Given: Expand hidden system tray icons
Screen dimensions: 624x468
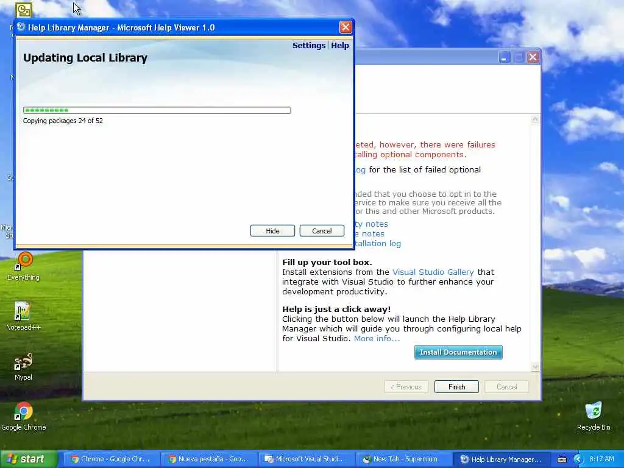Looking at the screenshot, I should pos(578,459).
